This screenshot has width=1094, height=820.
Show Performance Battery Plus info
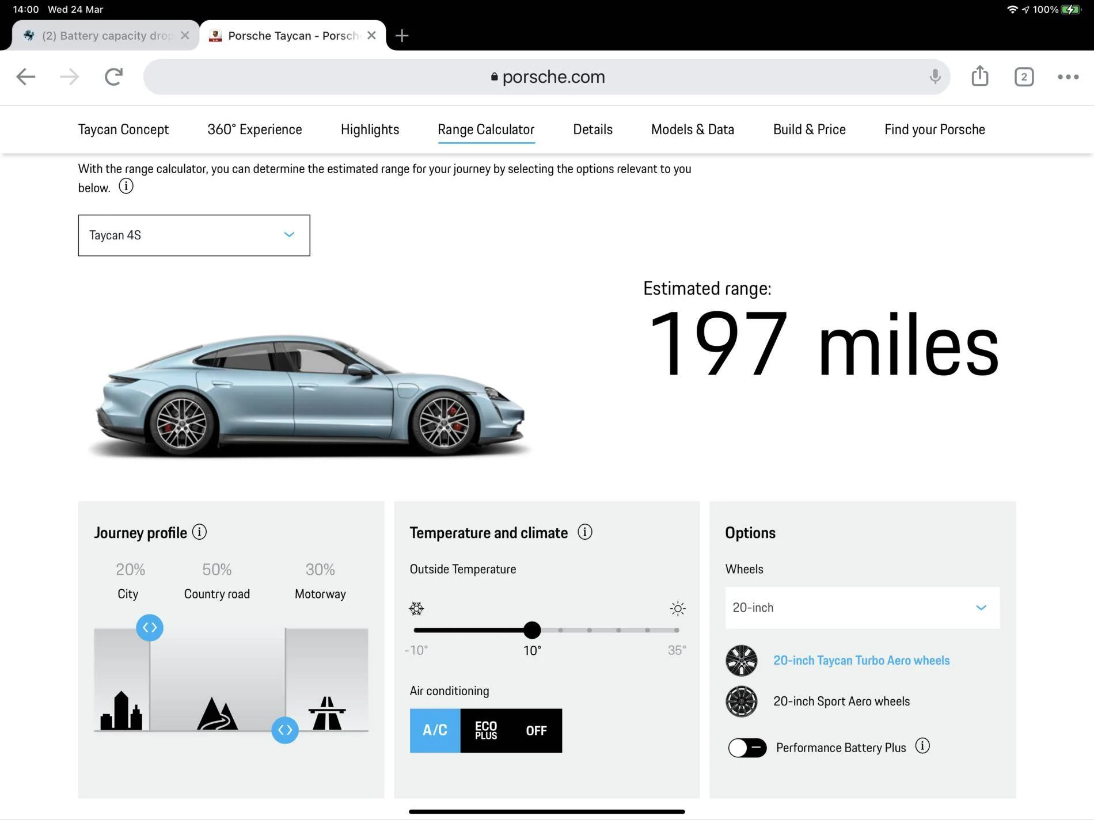(x=922, y=746)
